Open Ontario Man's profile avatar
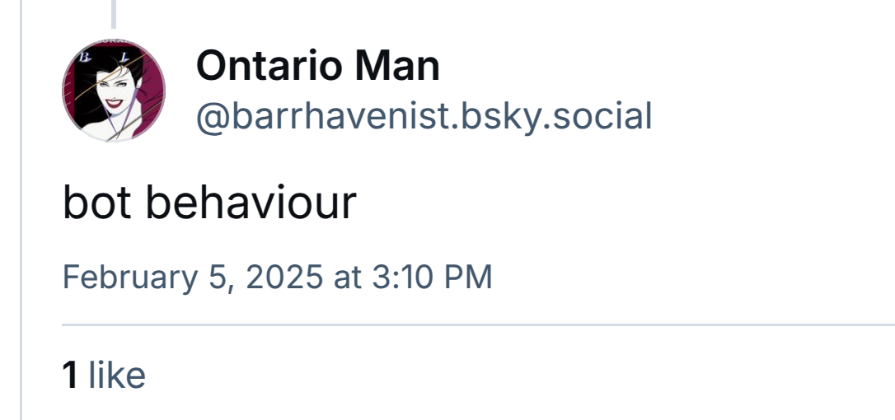Image resolution: width=895 pixels, height=420 pixels. (x=114, y=90)
